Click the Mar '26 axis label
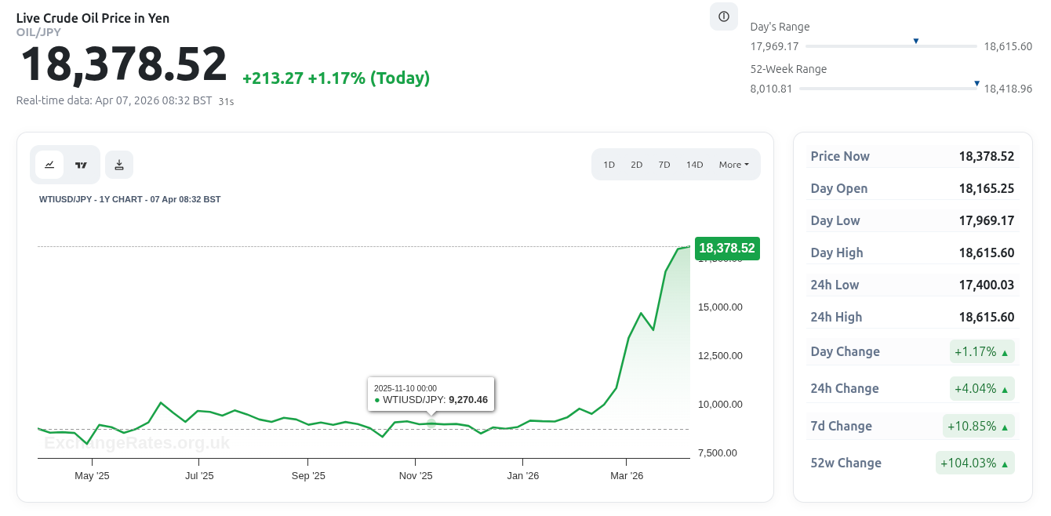This screenshot has width=1051, height=516. [x=627, y=475]
